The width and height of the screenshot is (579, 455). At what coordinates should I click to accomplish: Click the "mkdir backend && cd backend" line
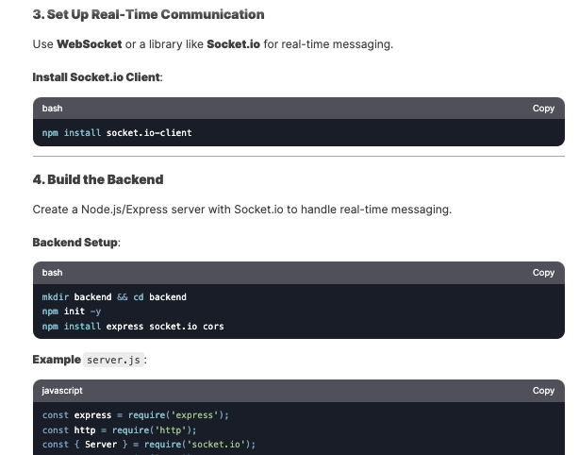114,297
